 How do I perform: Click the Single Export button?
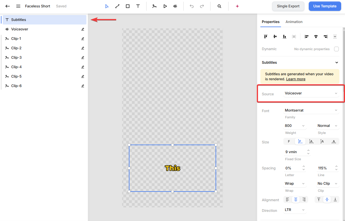coord(288,6)
